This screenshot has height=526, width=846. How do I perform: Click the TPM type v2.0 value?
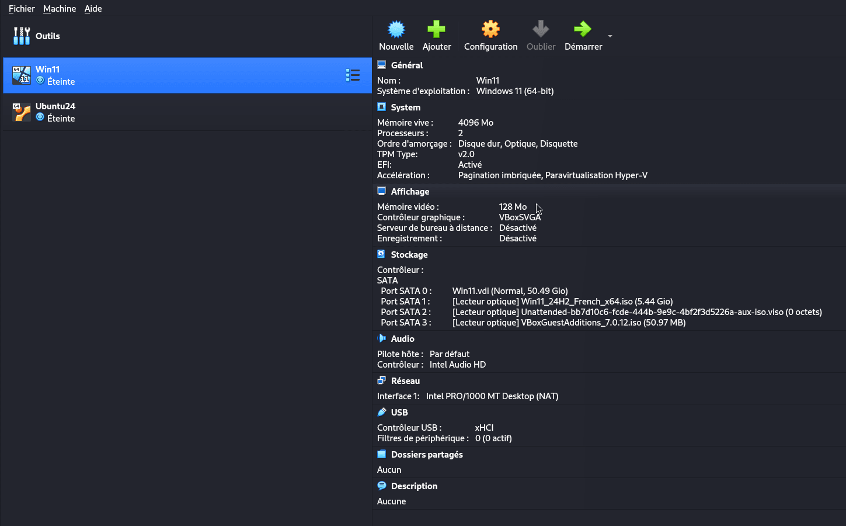click(x=466, y=154)
